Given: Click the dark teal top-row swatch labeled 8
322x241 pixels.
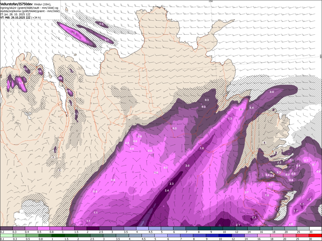Looking at the screenshot, I should 204,228.
